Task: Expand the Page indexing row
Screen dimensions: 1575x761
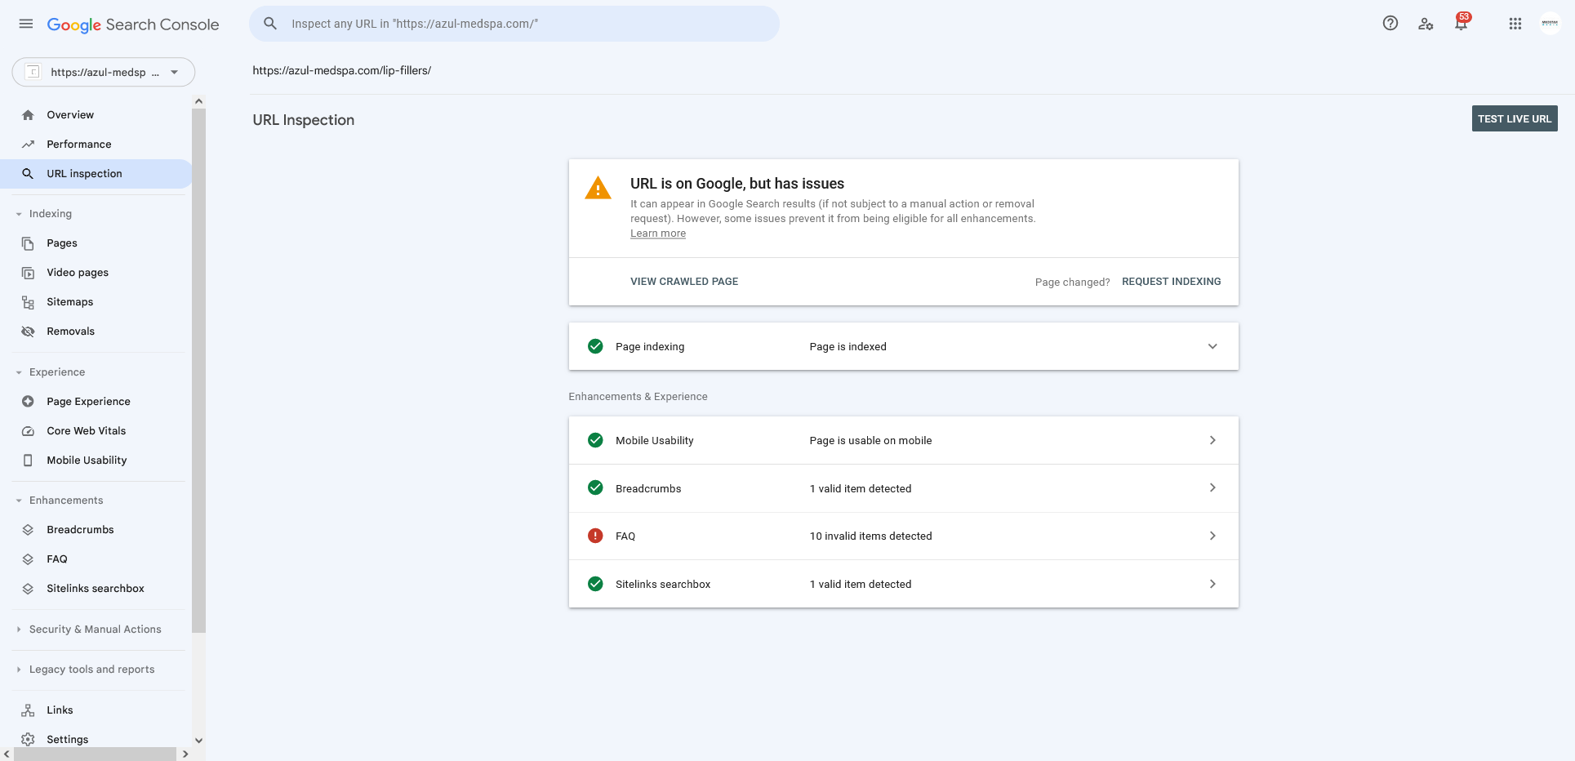Action: pos(903,346)
